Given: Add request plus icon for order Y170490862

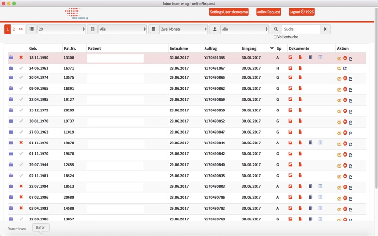Looking at the screenshot, I should [x=345, y=89].
